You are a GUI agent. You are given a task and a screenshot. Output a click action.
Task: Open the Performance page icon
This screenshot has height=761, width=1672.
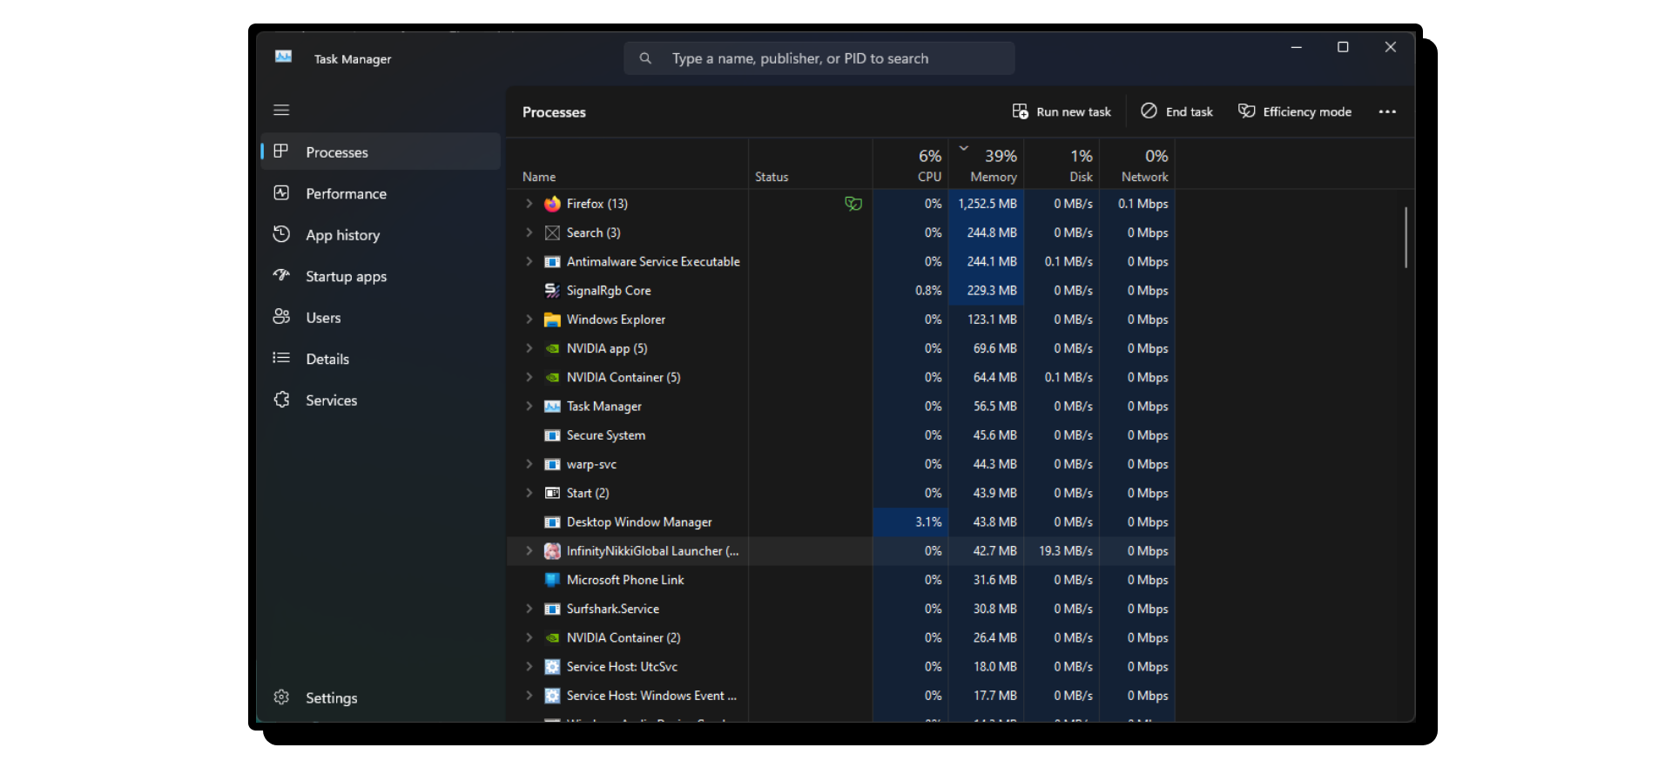[281, 193]
